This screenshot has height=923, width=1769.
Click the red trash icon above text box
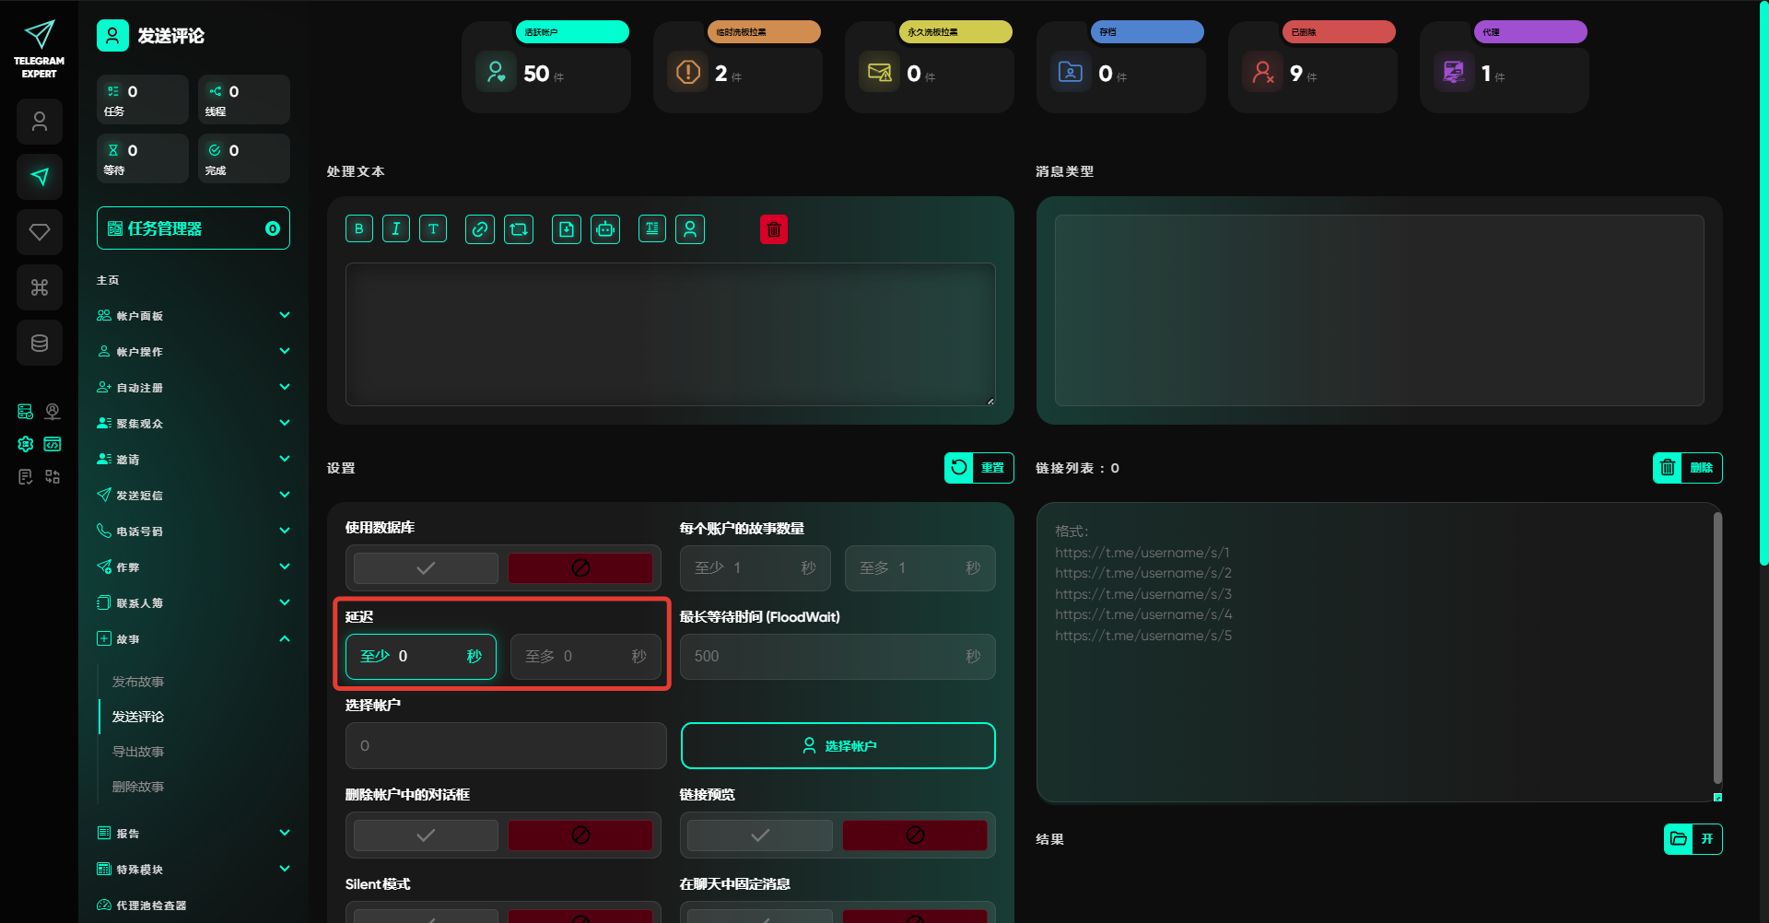click(x=774, y=229)
